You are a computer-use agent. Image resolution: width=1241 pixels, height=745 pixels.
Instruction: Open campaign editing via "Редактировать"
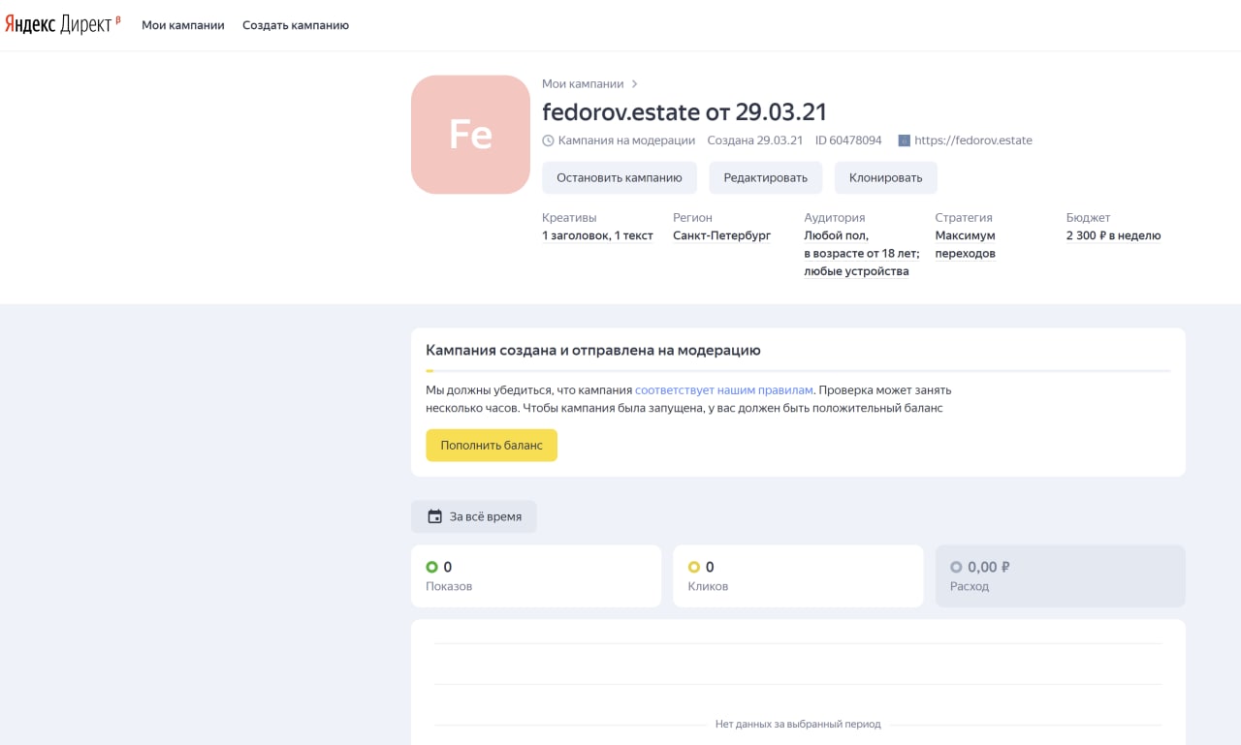pos(766,177)
